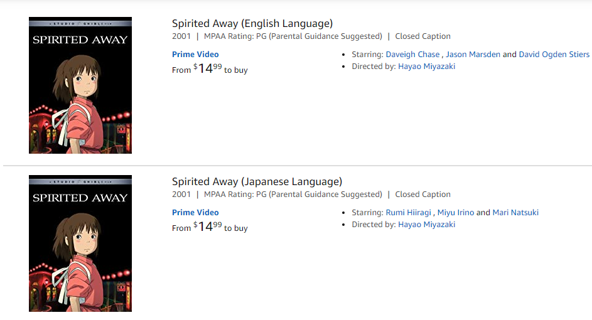592x320 pixels.
Task: View Mari Natsuki's actor page
Action: point(515,213)
